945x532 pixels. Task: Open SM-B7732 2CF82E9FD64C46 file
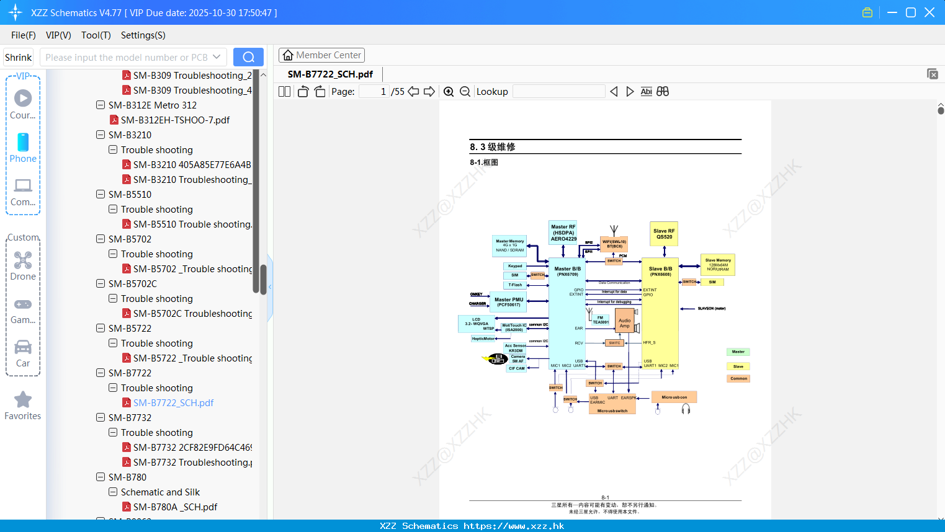tap(187, 447)
